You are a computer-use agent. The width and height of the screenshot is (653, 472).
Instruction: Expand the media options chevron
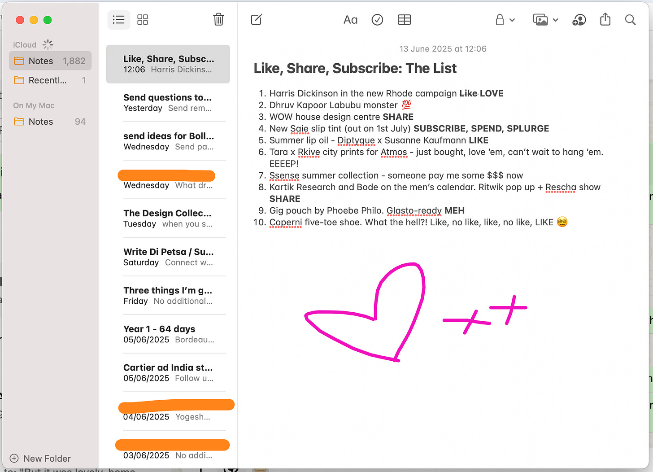[x=555, y=20]
